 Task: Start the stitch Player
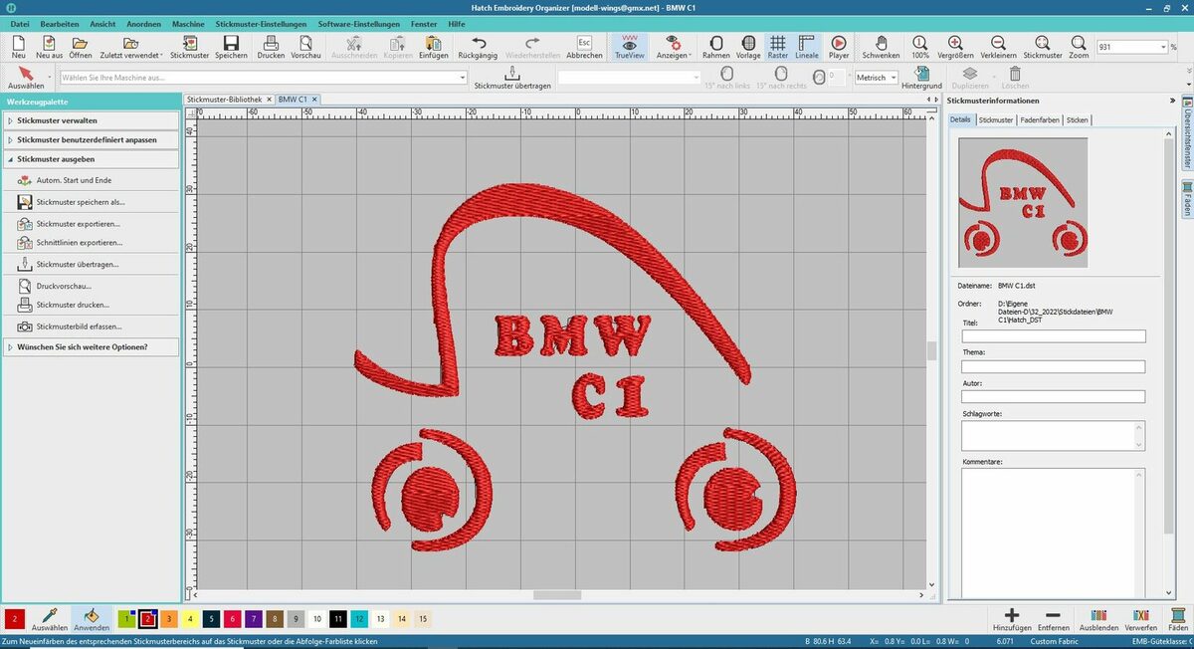[839, 47]
